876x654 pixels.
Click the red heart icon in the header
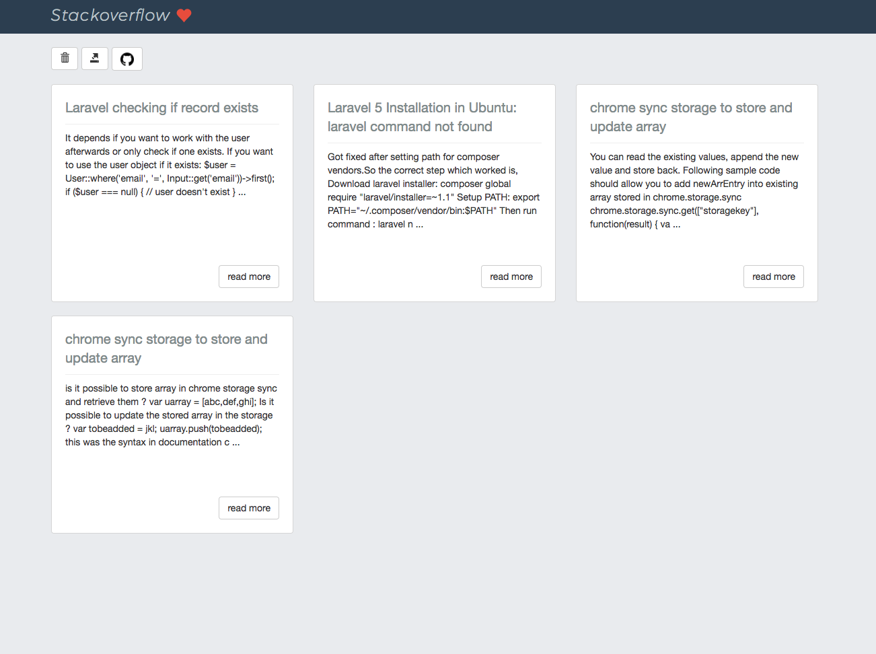coord(183,15)
